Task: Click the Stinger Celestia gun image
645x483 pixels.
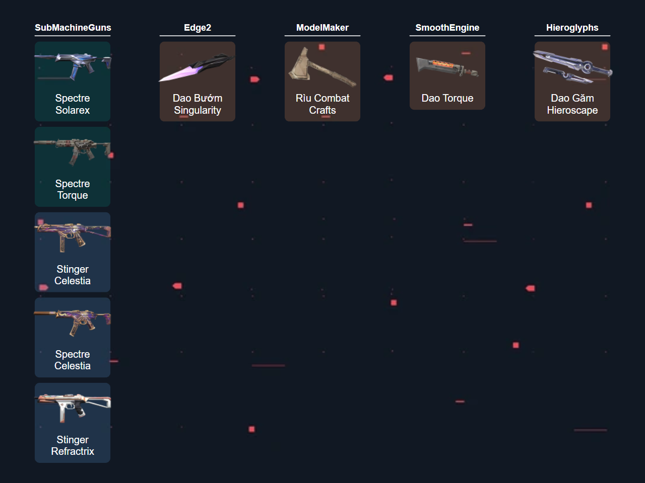Action: pos(73,237)
